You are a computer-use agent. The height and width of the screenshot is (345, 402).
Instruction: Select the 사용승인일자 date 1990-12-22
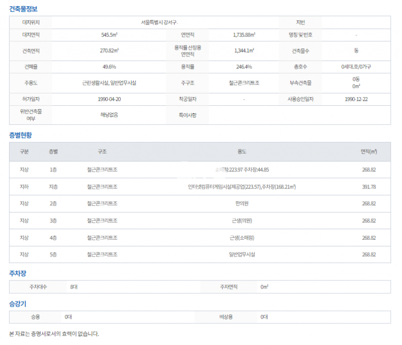tap(356, 99)
